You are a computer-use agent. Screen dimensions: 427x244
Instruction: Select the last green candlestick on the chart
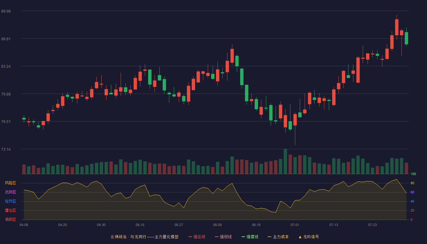point(406,38)
